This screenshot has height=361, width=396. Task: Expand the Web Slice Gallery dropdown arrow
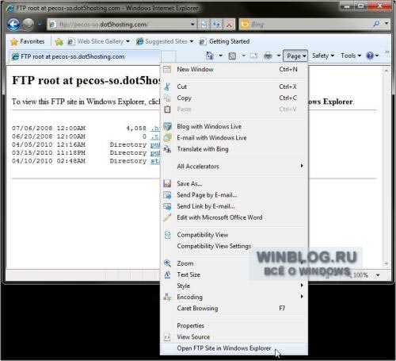tap(128, 41)
